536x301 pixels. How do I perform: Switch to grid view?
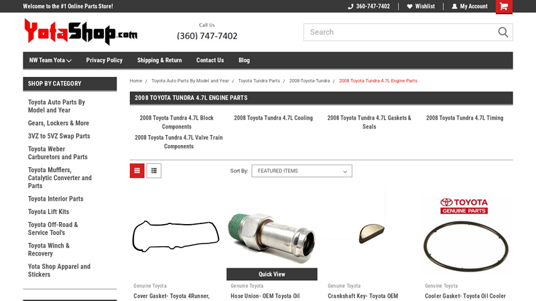137,171
